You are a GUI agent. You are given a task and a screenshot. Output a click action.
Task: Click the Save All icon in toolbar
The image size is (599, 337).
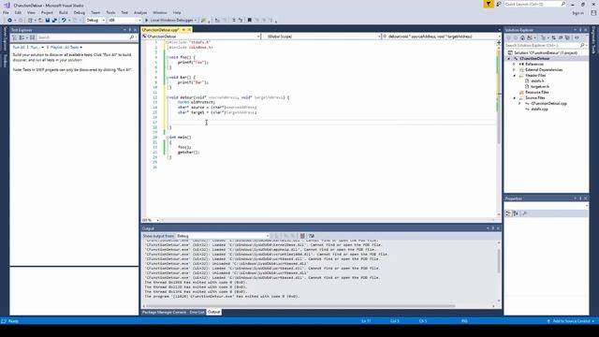tap(54, 20)
